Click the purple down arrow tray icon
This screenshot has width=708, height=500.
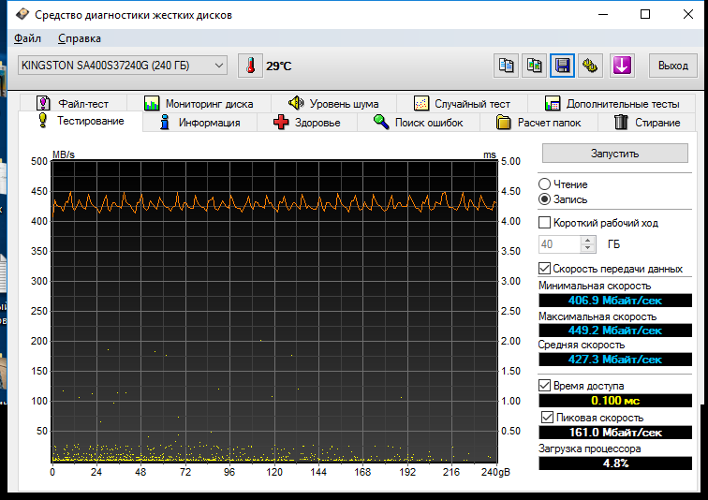pyautogui.click(x=622, y=66)
